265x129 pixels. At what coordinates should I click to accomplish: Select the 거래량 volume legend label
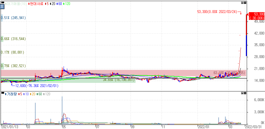(11, 94)
